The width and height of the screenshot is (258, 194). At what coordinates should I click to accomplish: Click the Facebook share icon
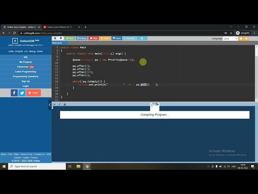pos(15,93)
